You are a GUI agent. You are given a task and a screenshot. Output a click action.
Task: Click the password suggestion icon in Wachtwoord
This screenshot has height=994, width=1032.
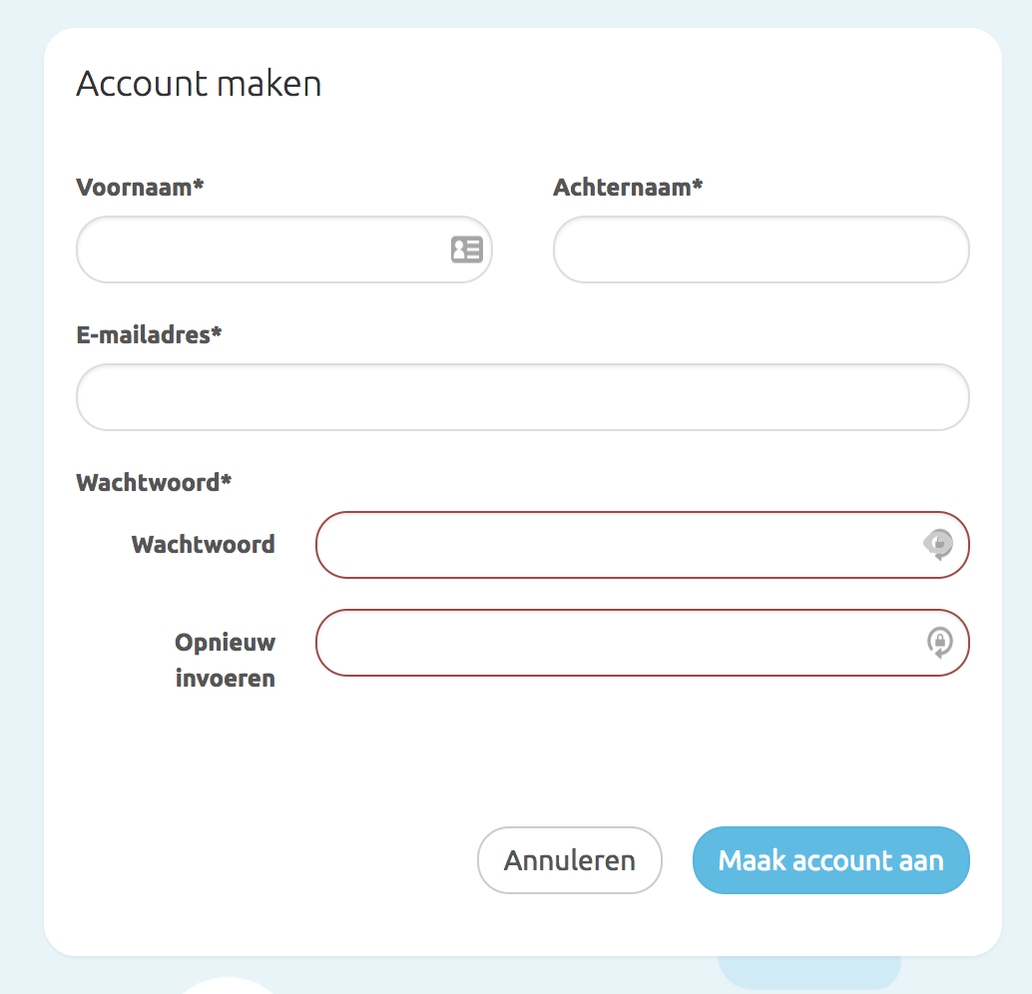(939, 545)
